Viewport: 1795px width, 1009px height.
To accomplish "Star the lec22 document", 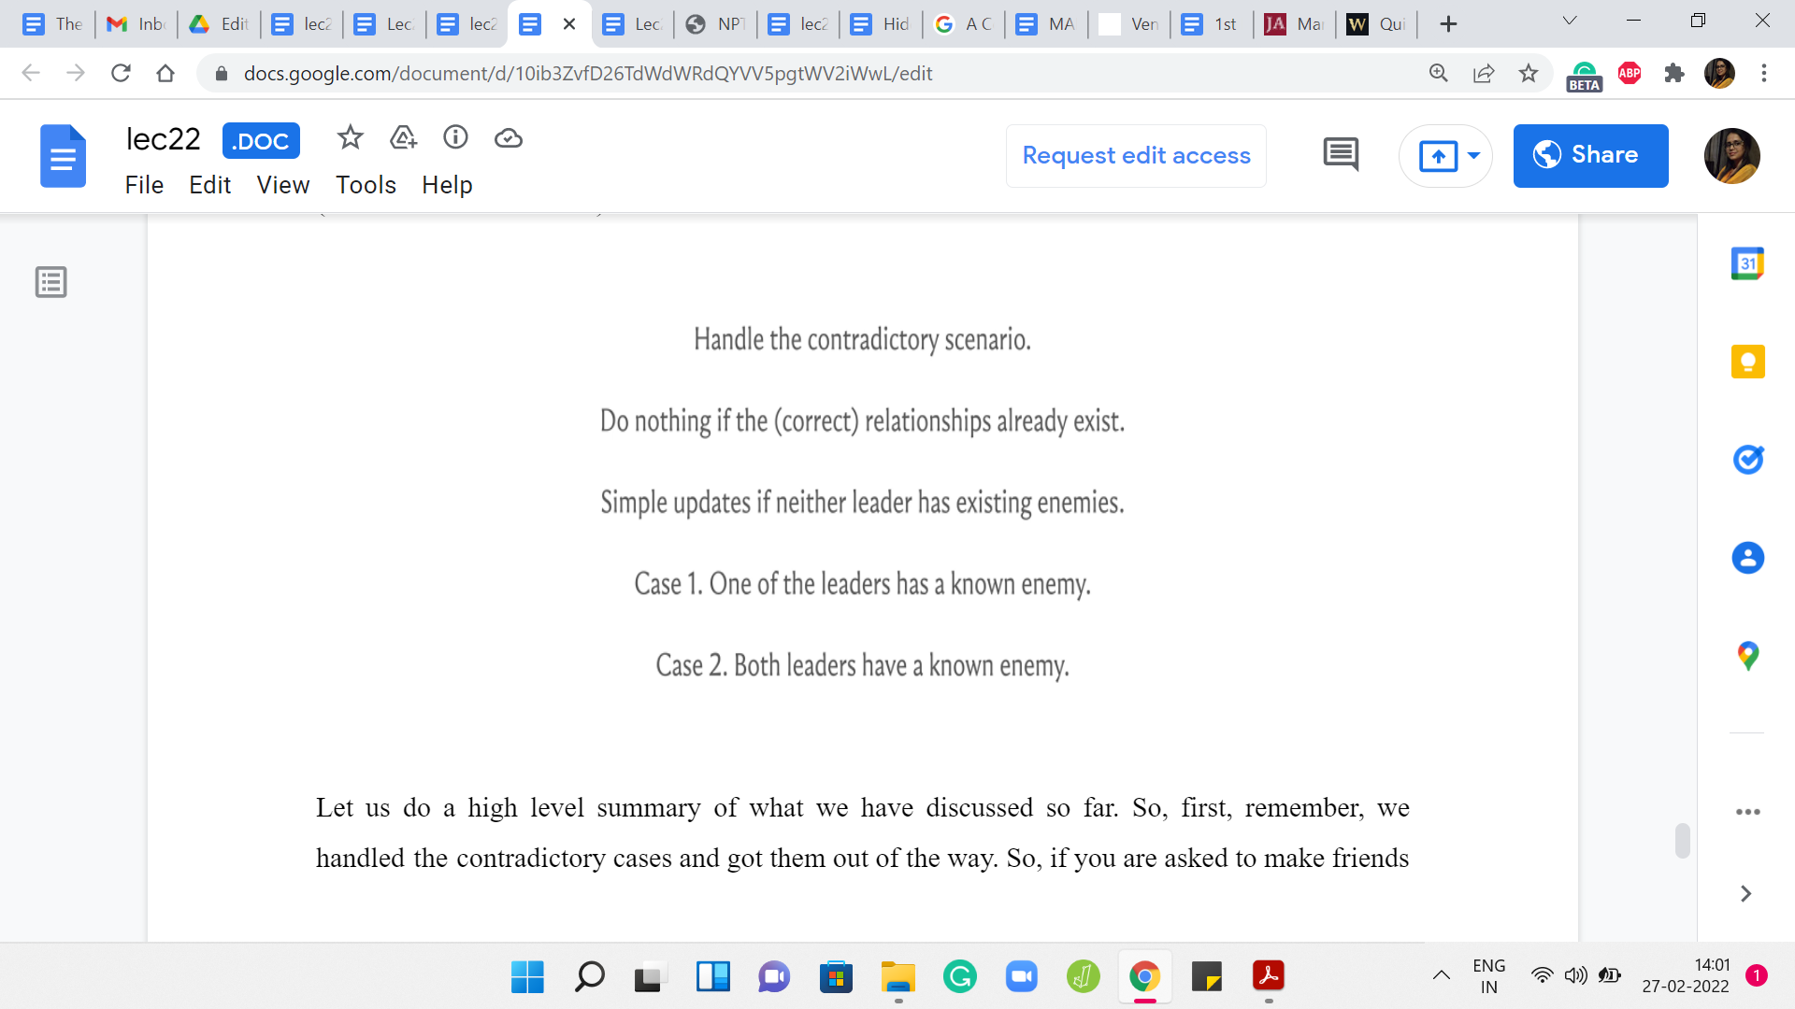I will (350, 138).
